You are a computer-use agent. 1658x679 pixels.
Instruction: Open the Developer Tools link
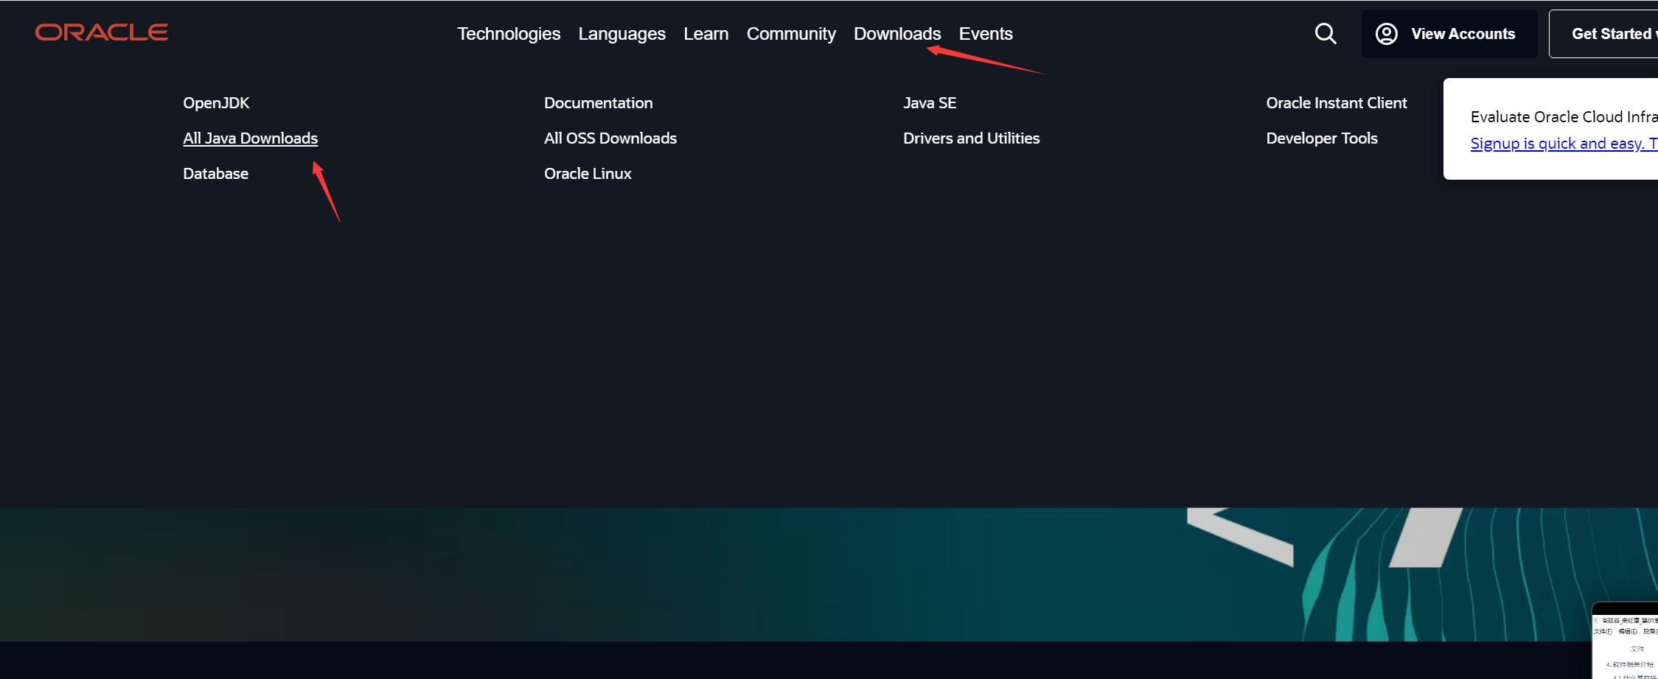click(1321, 138)
